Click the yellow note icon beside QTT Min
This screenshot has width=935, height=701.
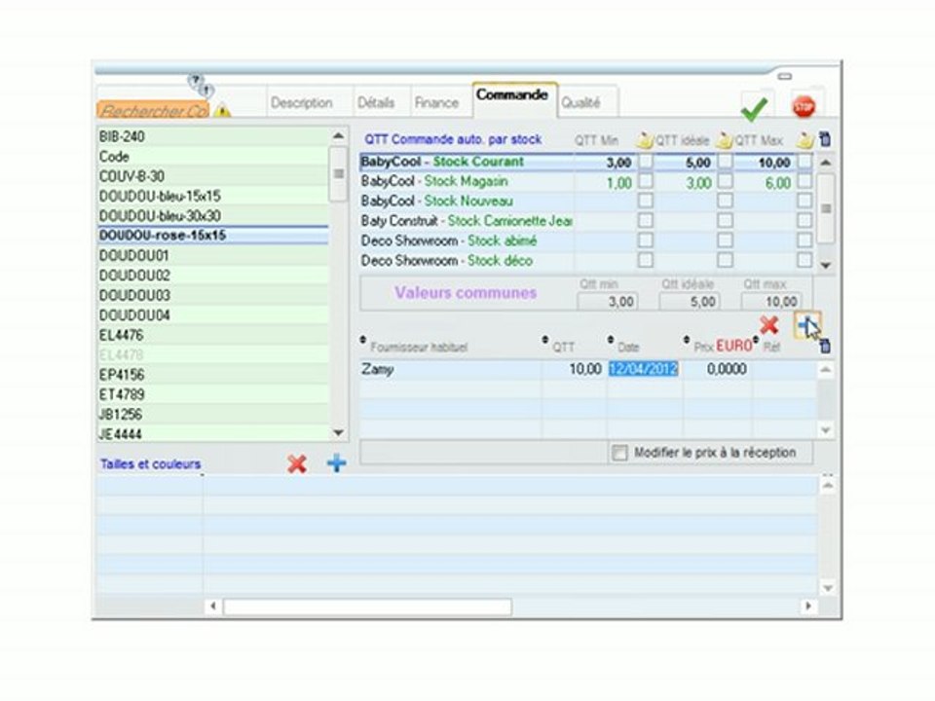coord(645,140)
